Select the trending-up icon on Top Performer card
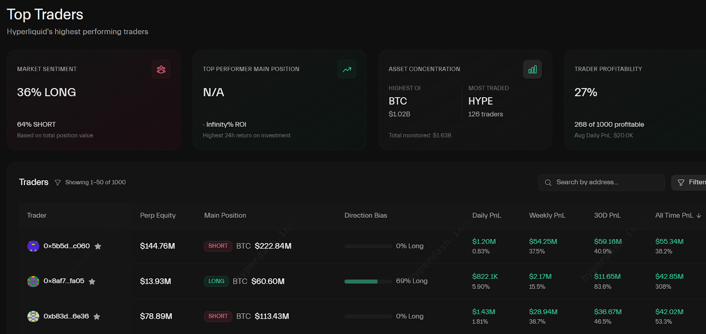Image resolution: width=706 pixels, height=334 pixels. pos(347,69)
